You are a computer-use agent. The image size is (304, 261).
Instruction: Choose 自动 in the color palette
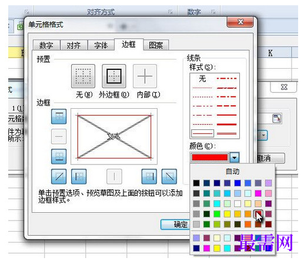232,172
